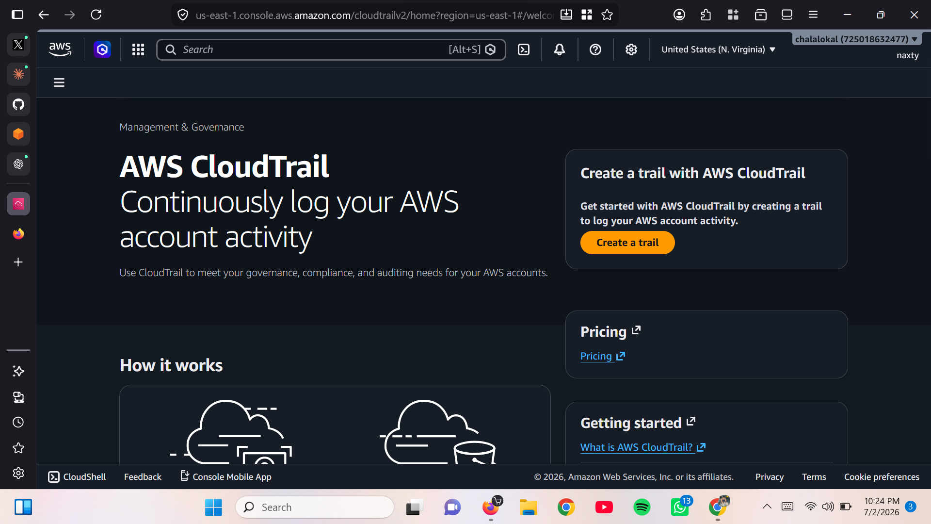Open the sparkle AI sidebar tool

18,371
